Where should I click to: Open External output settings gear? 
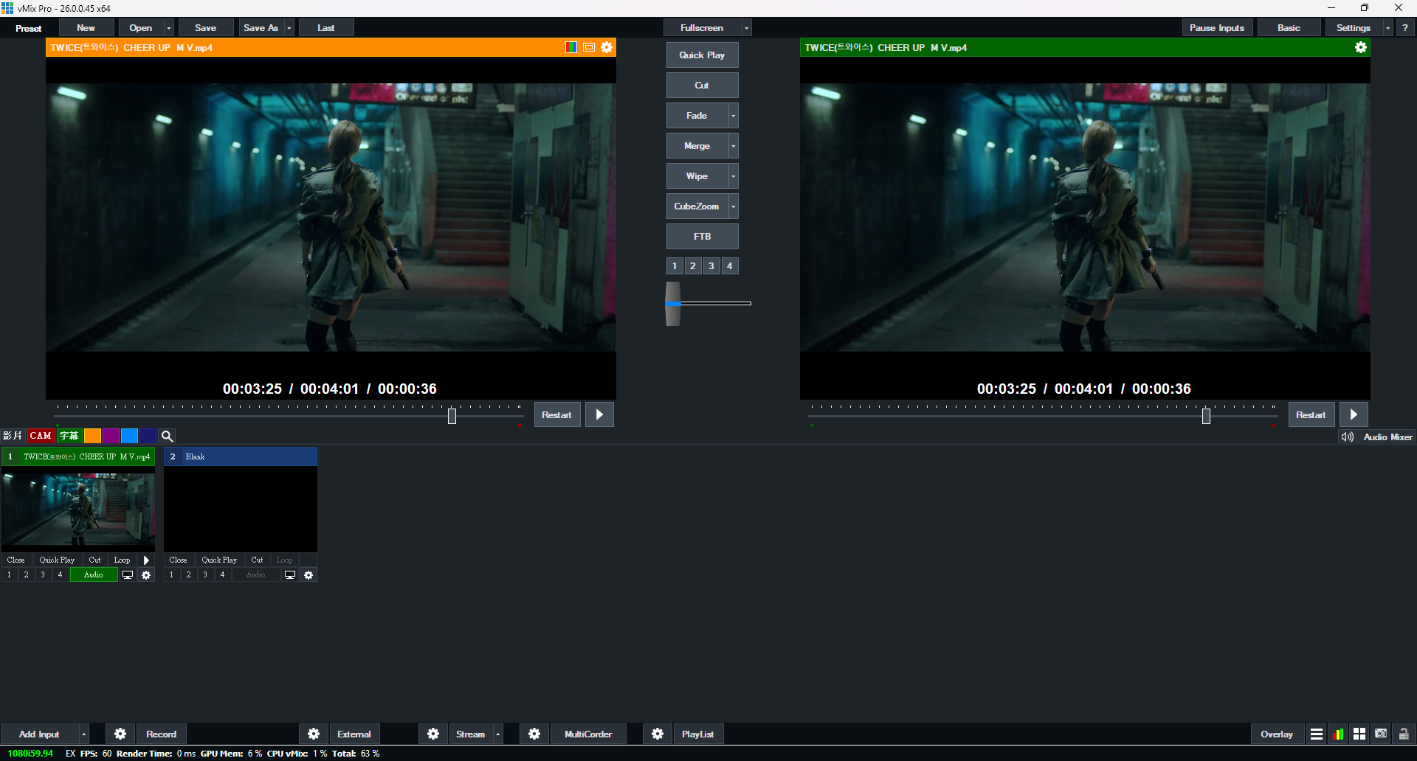[314, 734]
